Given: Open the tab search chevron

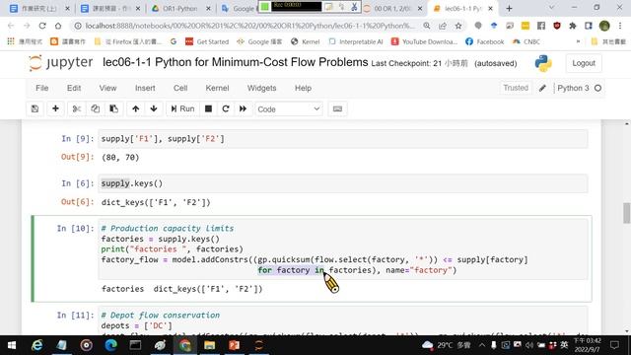Looking at the screenshot, I should point(551,8).
